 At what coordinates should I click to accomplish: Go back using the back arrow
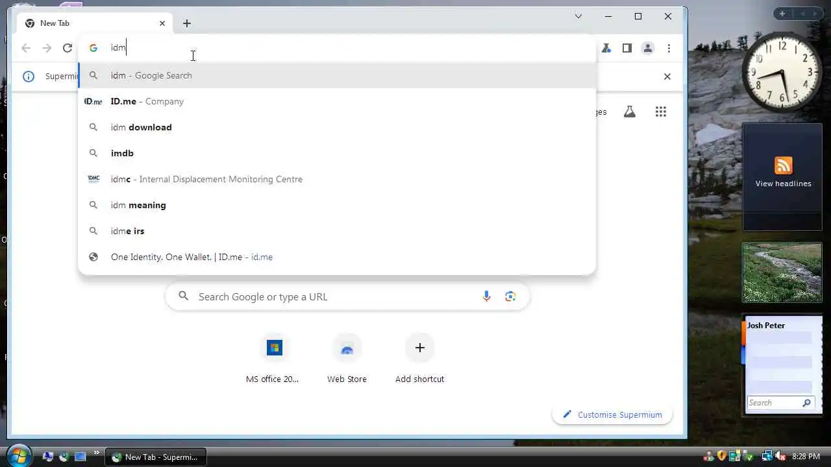(x=26, y=48)
